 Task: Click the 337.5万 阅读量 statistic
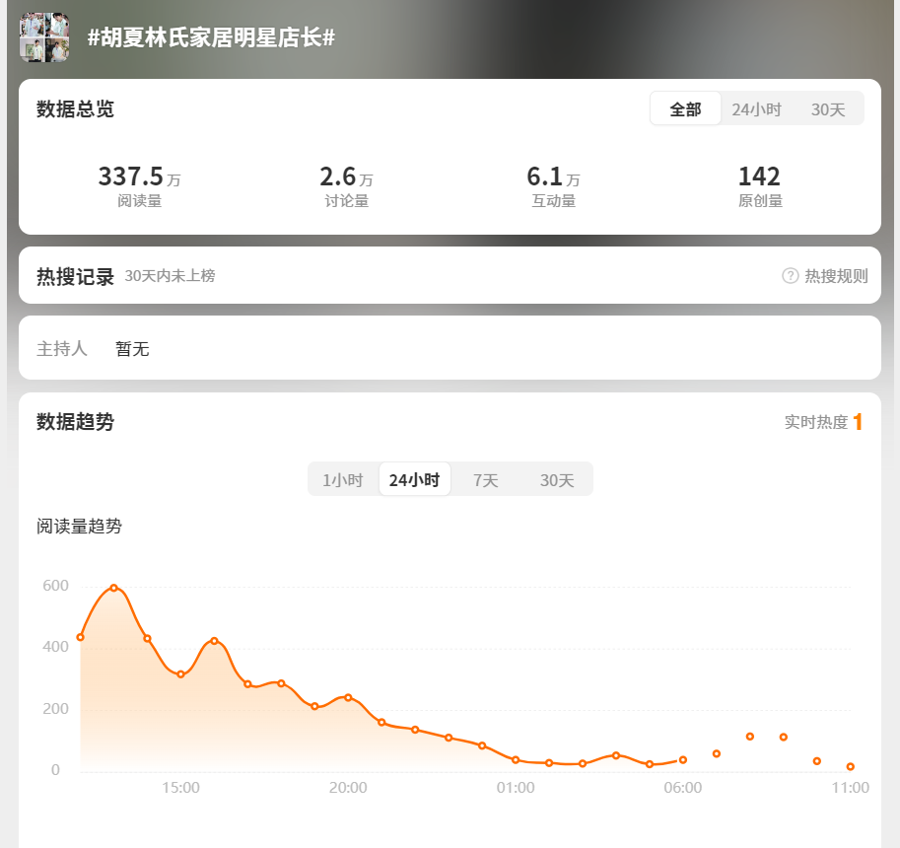point(139,186)
